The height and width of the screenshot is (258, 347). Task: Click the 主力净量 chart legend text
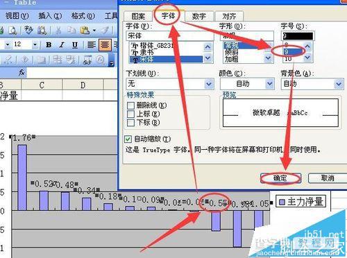305,202
